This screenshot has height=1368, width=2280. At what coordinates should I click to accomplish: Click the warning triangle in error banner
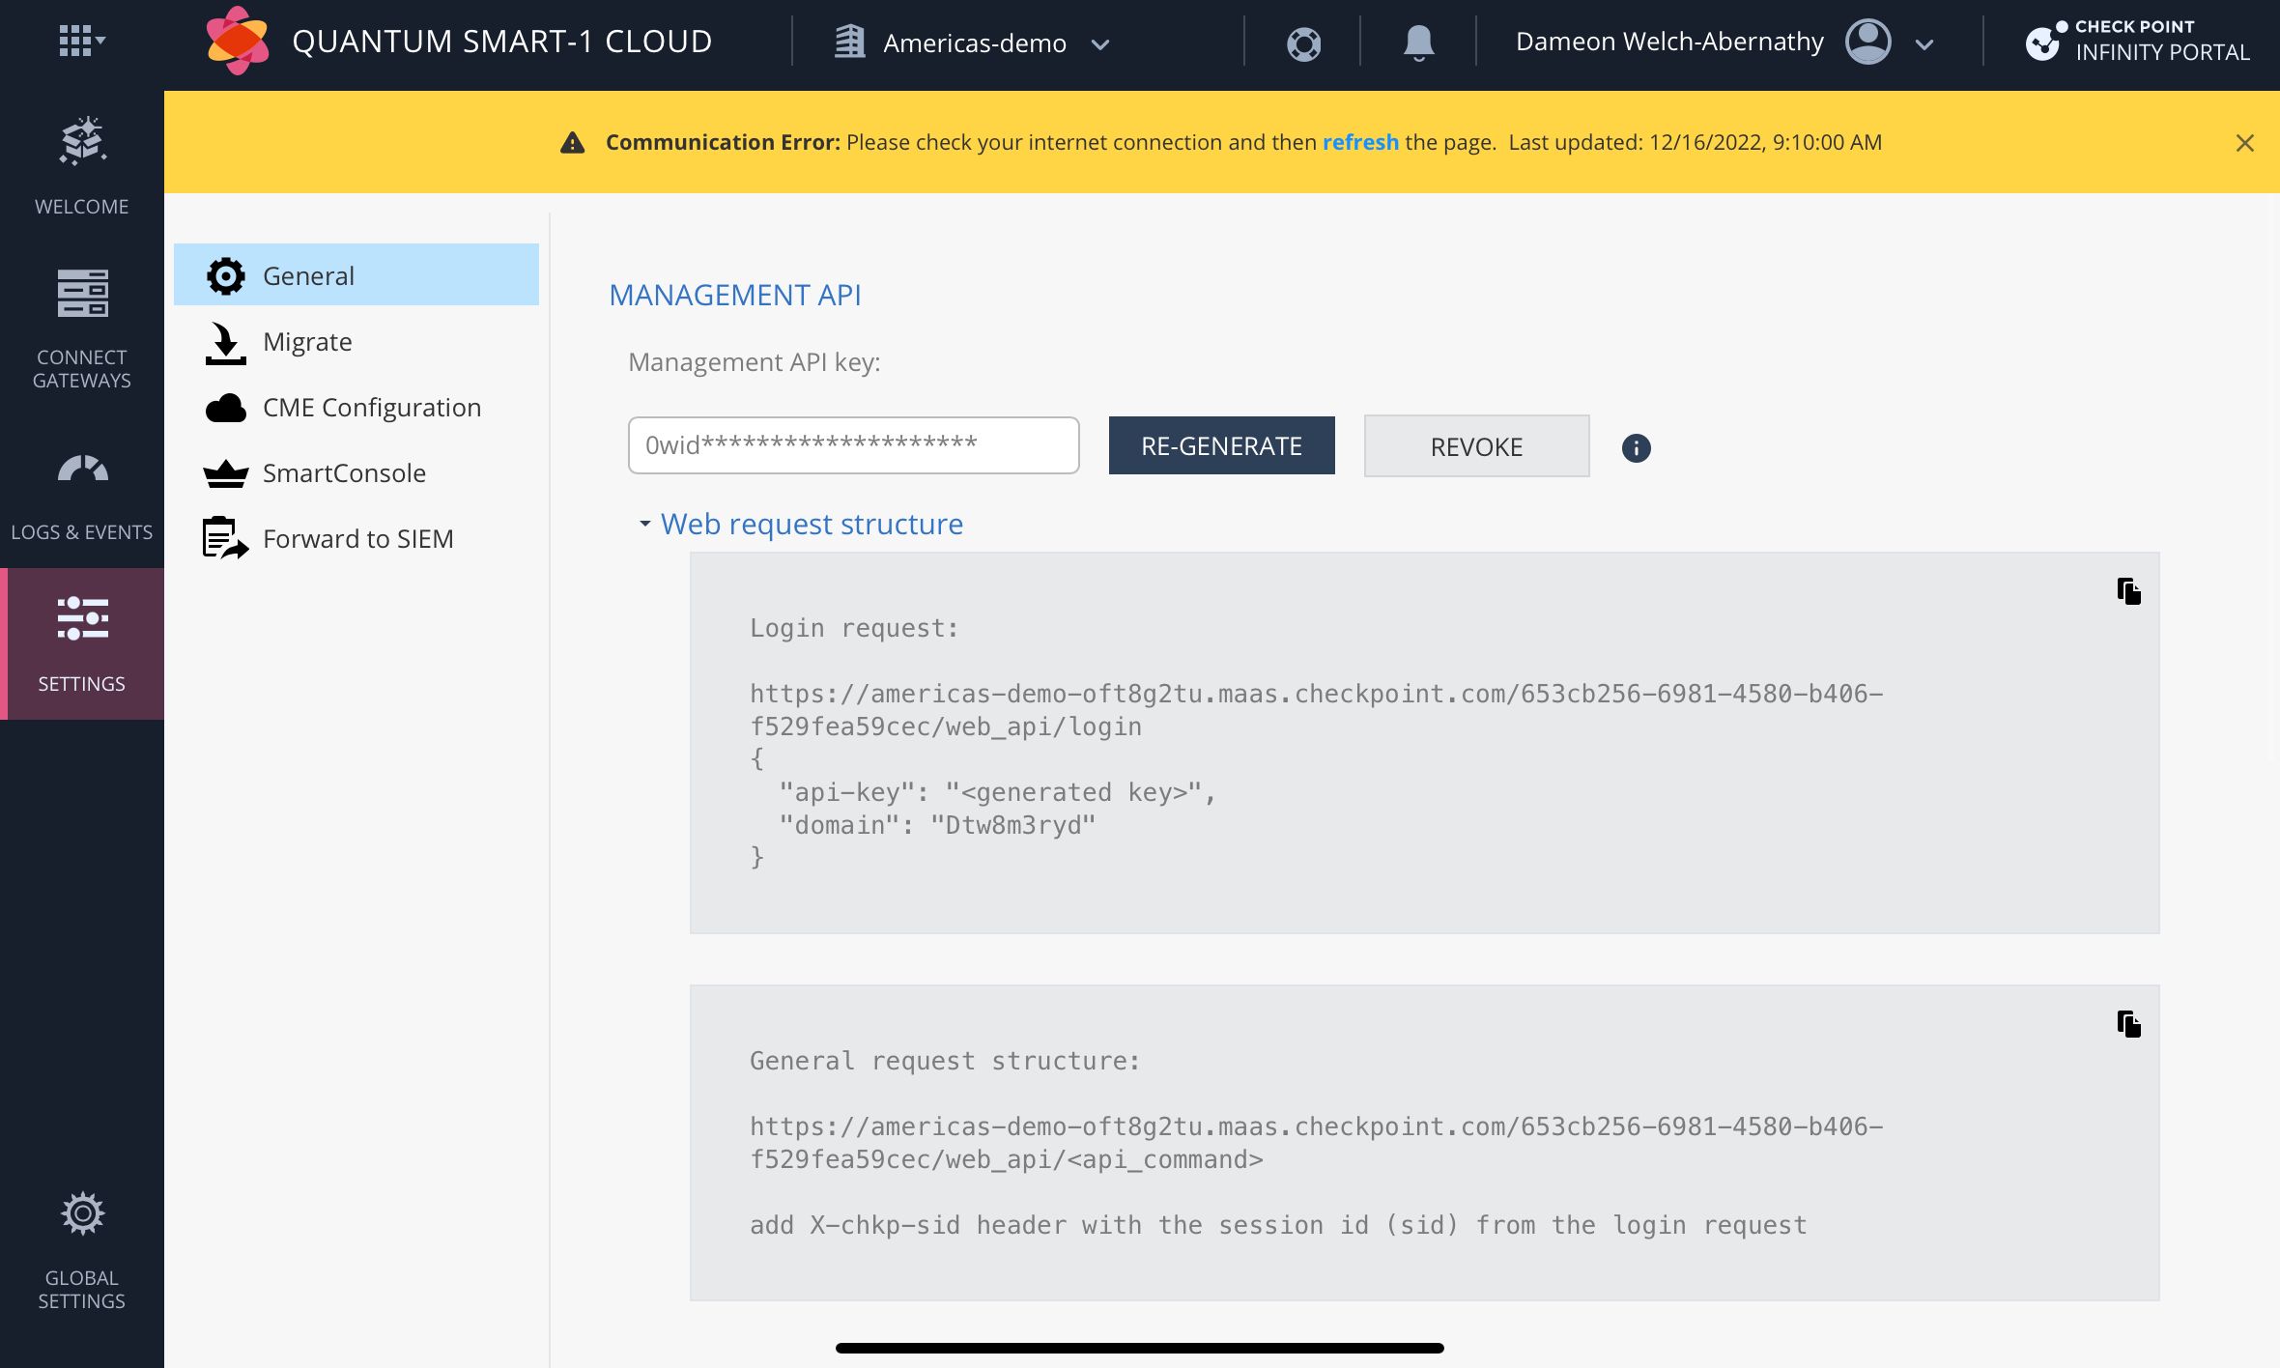[572, 143]
